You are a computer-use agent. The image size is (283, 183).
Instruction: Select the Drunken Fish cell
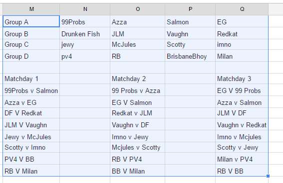[x=85, y=33]
